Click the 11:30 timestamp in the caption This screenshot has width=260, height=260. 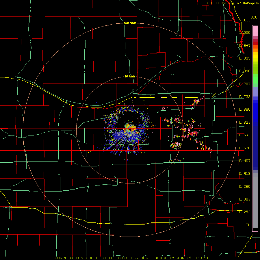[x=201, y=258]
